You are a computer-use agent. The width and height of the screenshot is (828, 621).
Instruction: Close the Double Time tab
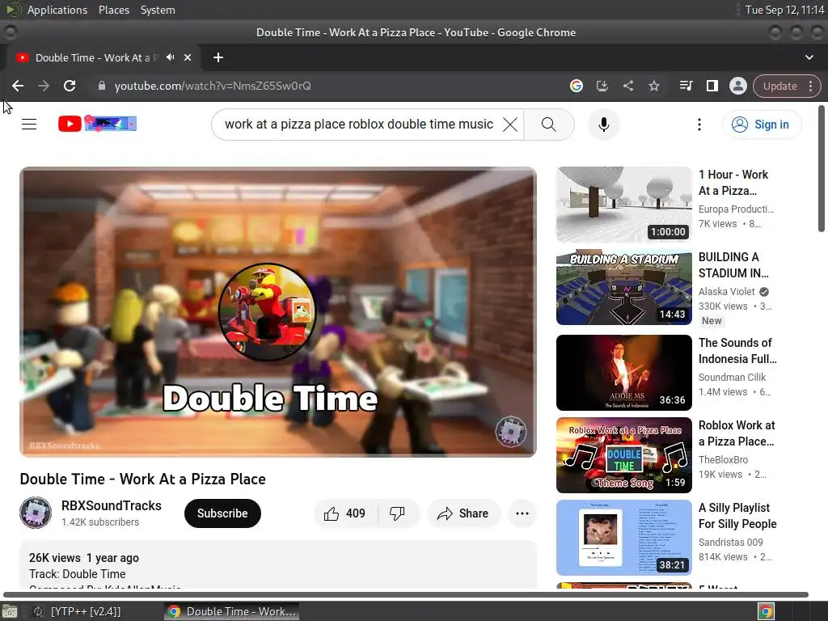click(x=188, y=57)
